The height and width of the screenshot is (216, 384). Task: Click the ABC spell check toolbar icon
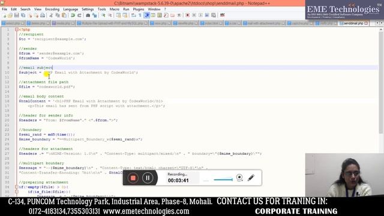223,15
